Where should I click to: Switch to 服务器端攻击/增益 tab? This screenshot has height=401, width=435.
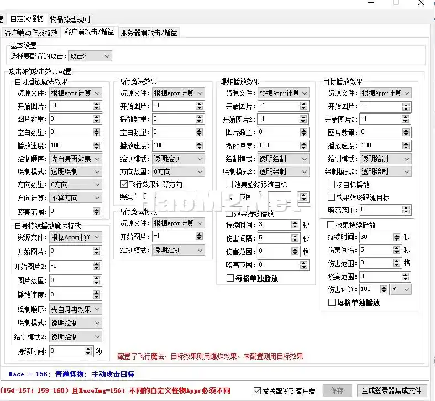click(149, 33)
